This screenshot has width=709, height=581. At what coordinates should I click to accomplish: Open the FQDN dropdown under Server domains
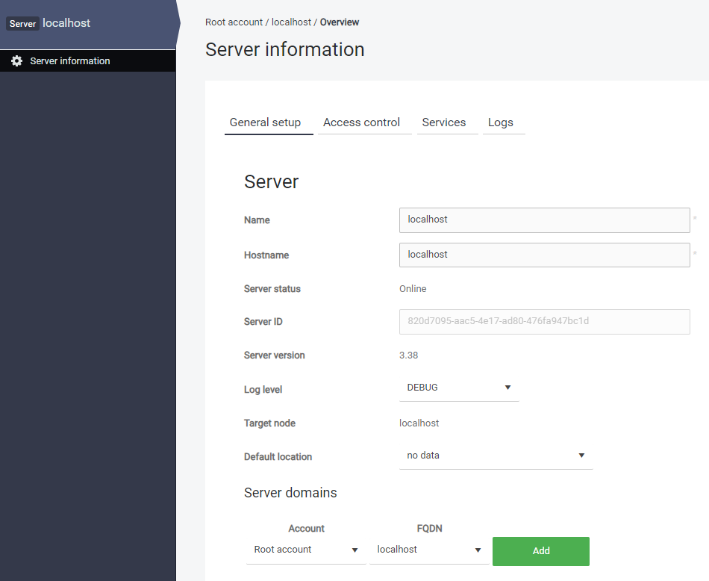[x=429, y=550]
